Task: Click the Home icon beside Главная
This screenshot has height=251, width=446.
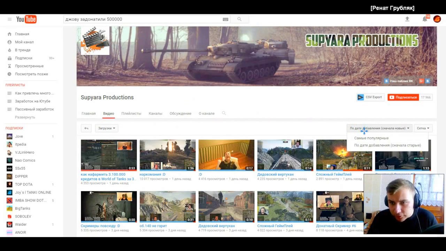Action: coord(9,34)
